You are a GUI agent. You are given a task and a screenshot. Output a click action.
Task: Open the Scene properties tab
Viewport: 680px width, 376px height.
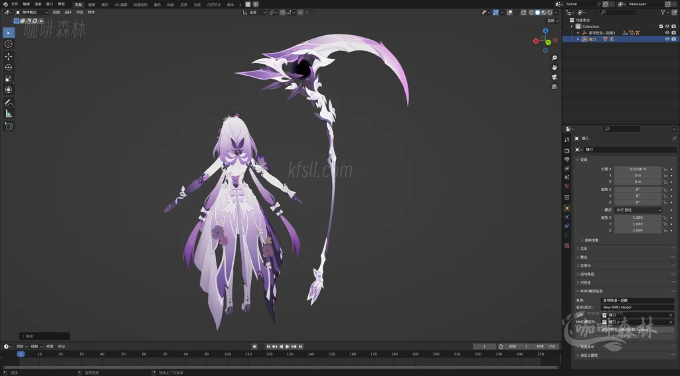(x=567, y=177)
